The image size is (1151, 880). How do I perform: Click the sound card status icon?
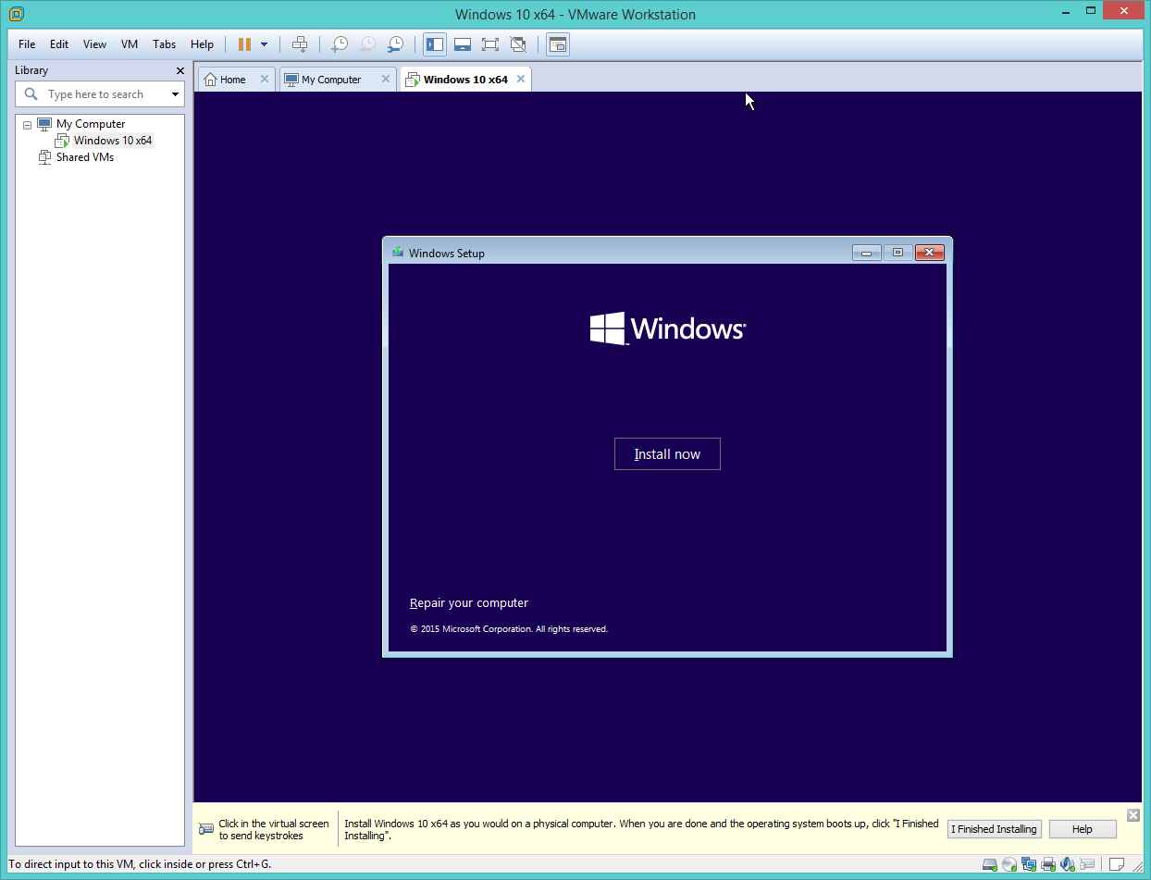[1068, 865]
